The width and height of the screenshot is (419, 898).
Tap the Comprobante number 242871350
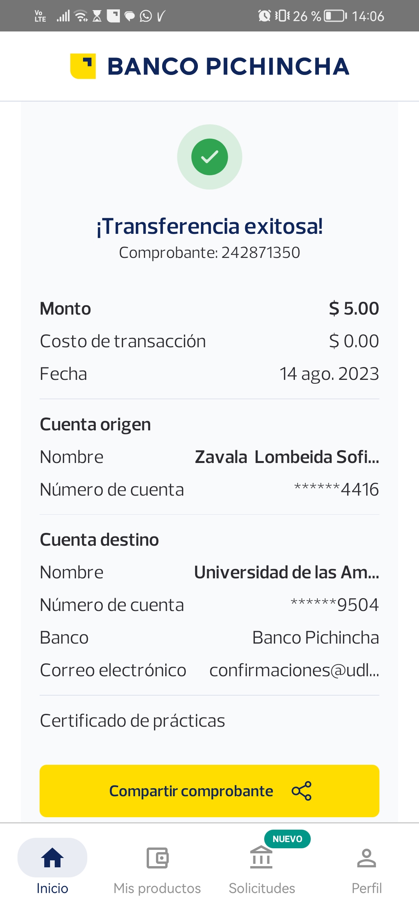[260, 253]
